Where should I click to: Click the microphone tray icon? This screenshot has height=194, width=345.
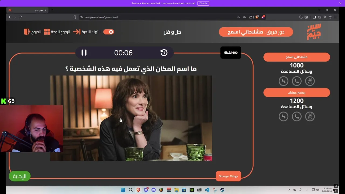300,190
